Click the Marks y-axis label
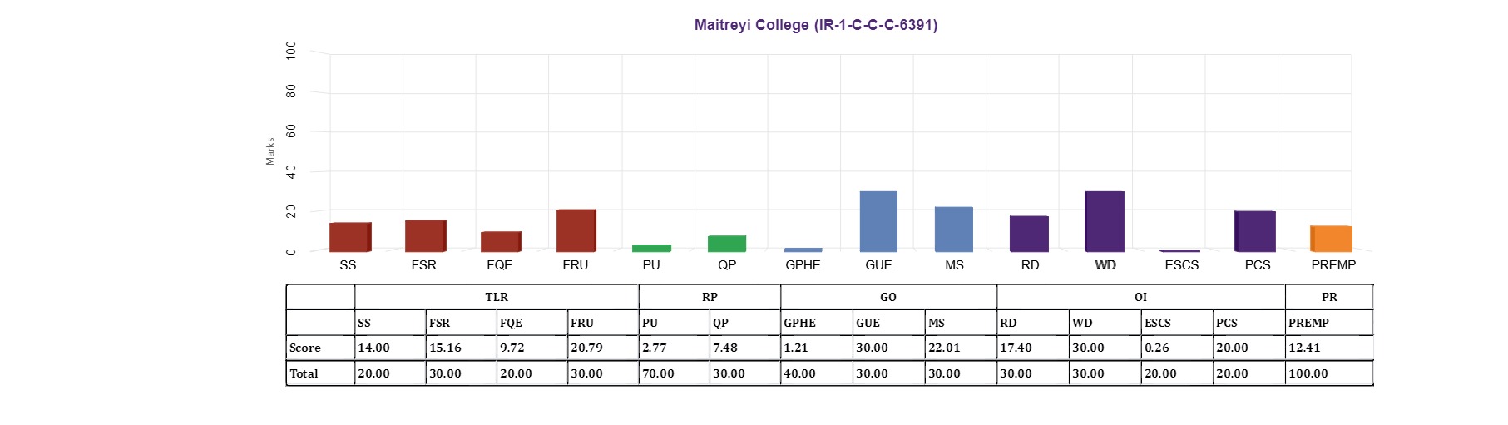Screen dimensions: 1508x425 tap(270, 151)
